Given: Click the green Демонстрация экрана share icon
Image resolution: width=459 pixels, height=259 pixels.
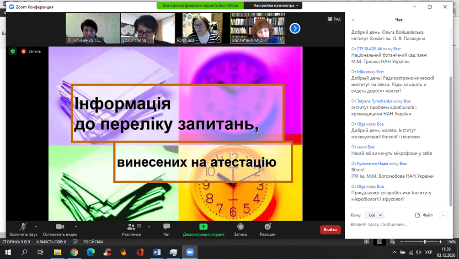Looking at the screenshot, I should pos(203,227).
